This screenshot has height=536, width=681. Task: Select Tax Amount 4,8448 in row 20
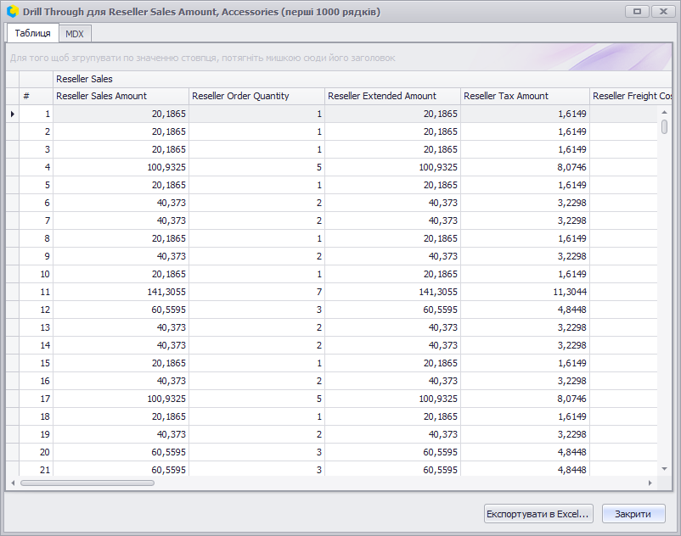525,452
